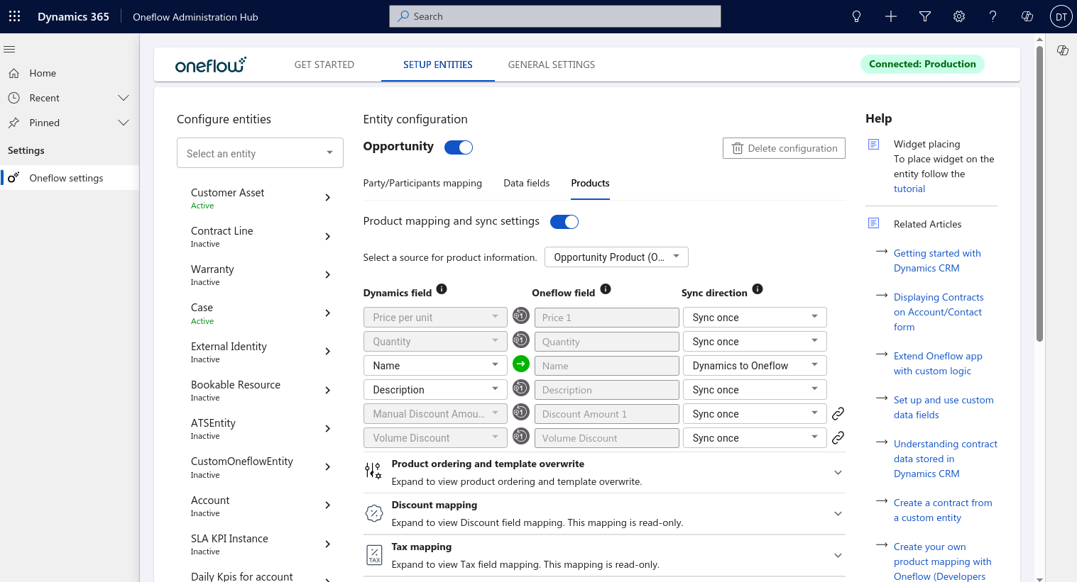This screenshot has width=1077, height=582.
Task: Open Displaying Contracts on Account/Contact form link
Action: coord(939,312)
